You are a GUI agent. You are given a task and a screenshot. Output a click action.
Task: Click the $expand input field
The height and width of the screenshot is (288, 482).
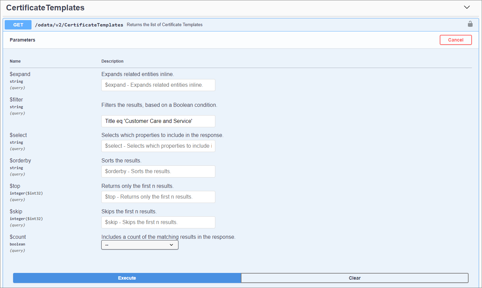point(158,85)
